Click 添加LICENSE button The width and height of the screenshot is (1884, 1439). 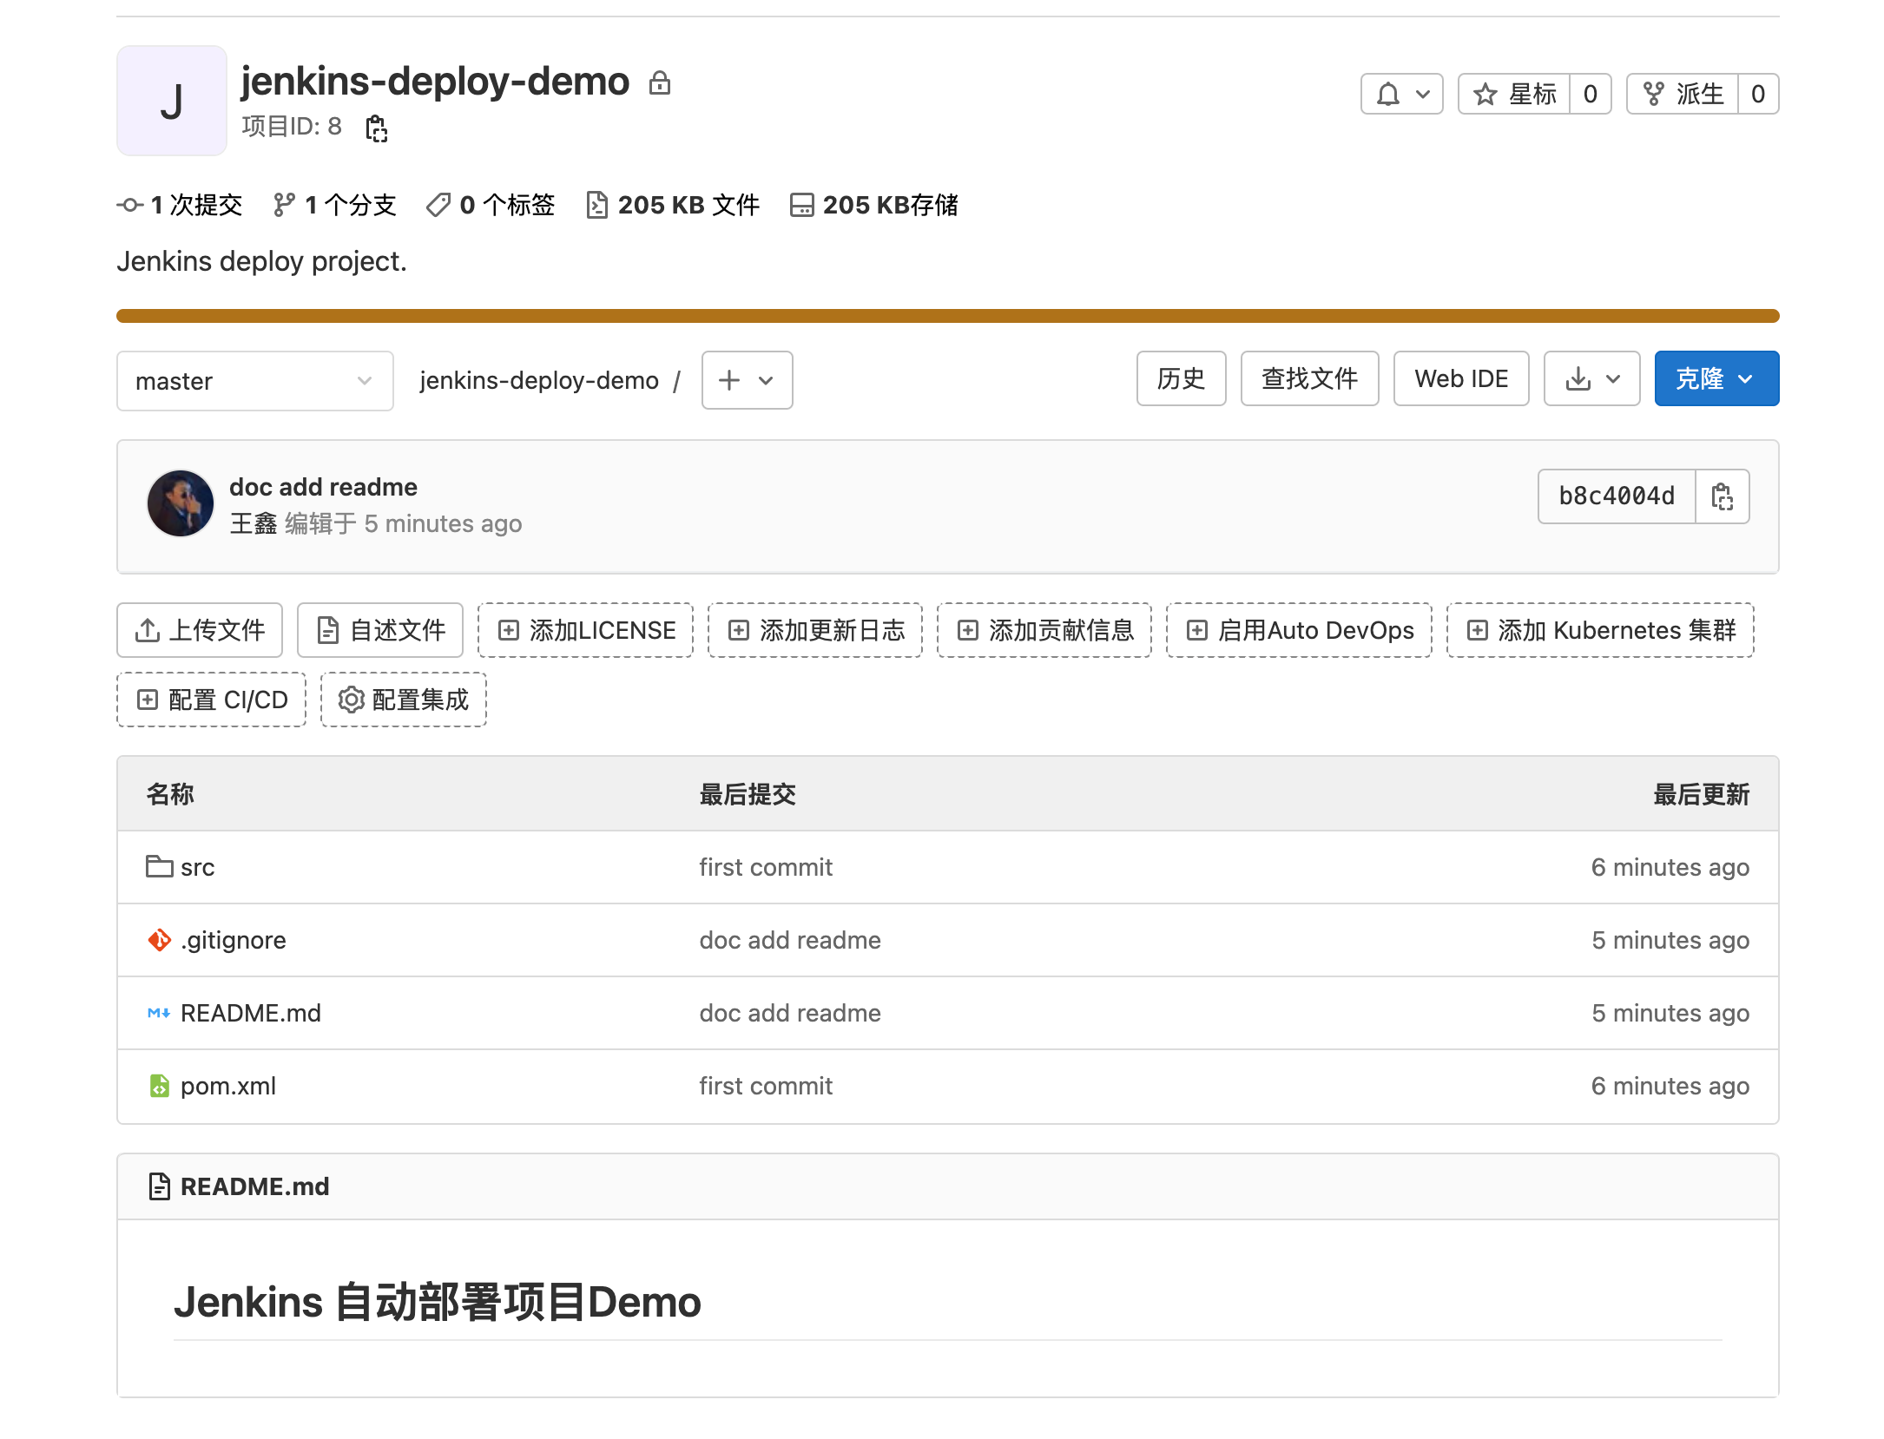(586, 630)
